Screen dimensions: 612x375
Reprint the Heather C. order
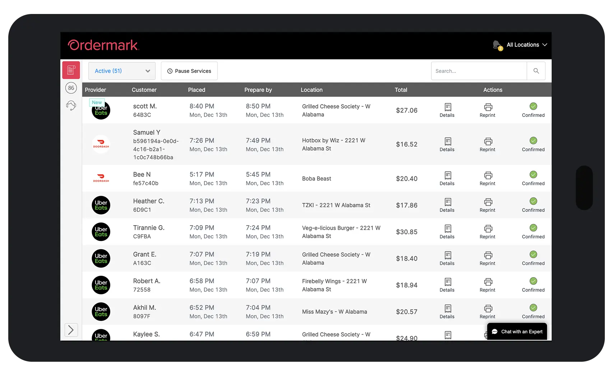487,205
